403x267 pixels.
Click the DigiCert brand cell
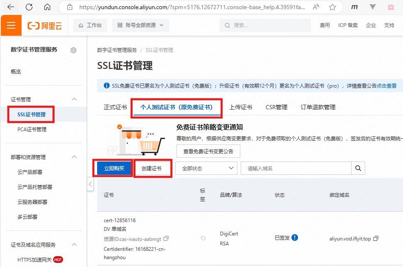(x=229, y=233)
